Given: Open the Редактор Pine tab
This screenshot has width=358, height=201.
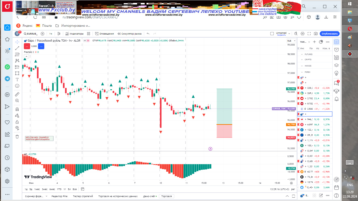Looking at the screenshot, I should 59,196.
